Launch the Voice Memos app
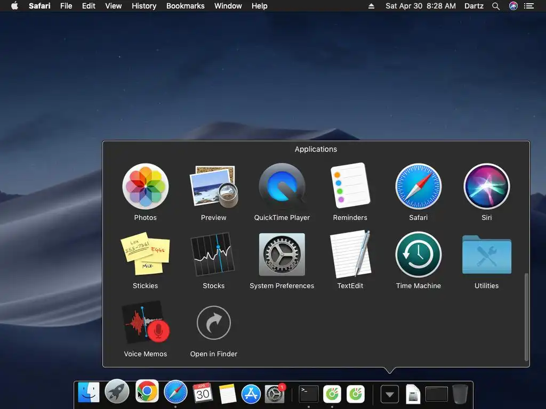 pos(146,322)
